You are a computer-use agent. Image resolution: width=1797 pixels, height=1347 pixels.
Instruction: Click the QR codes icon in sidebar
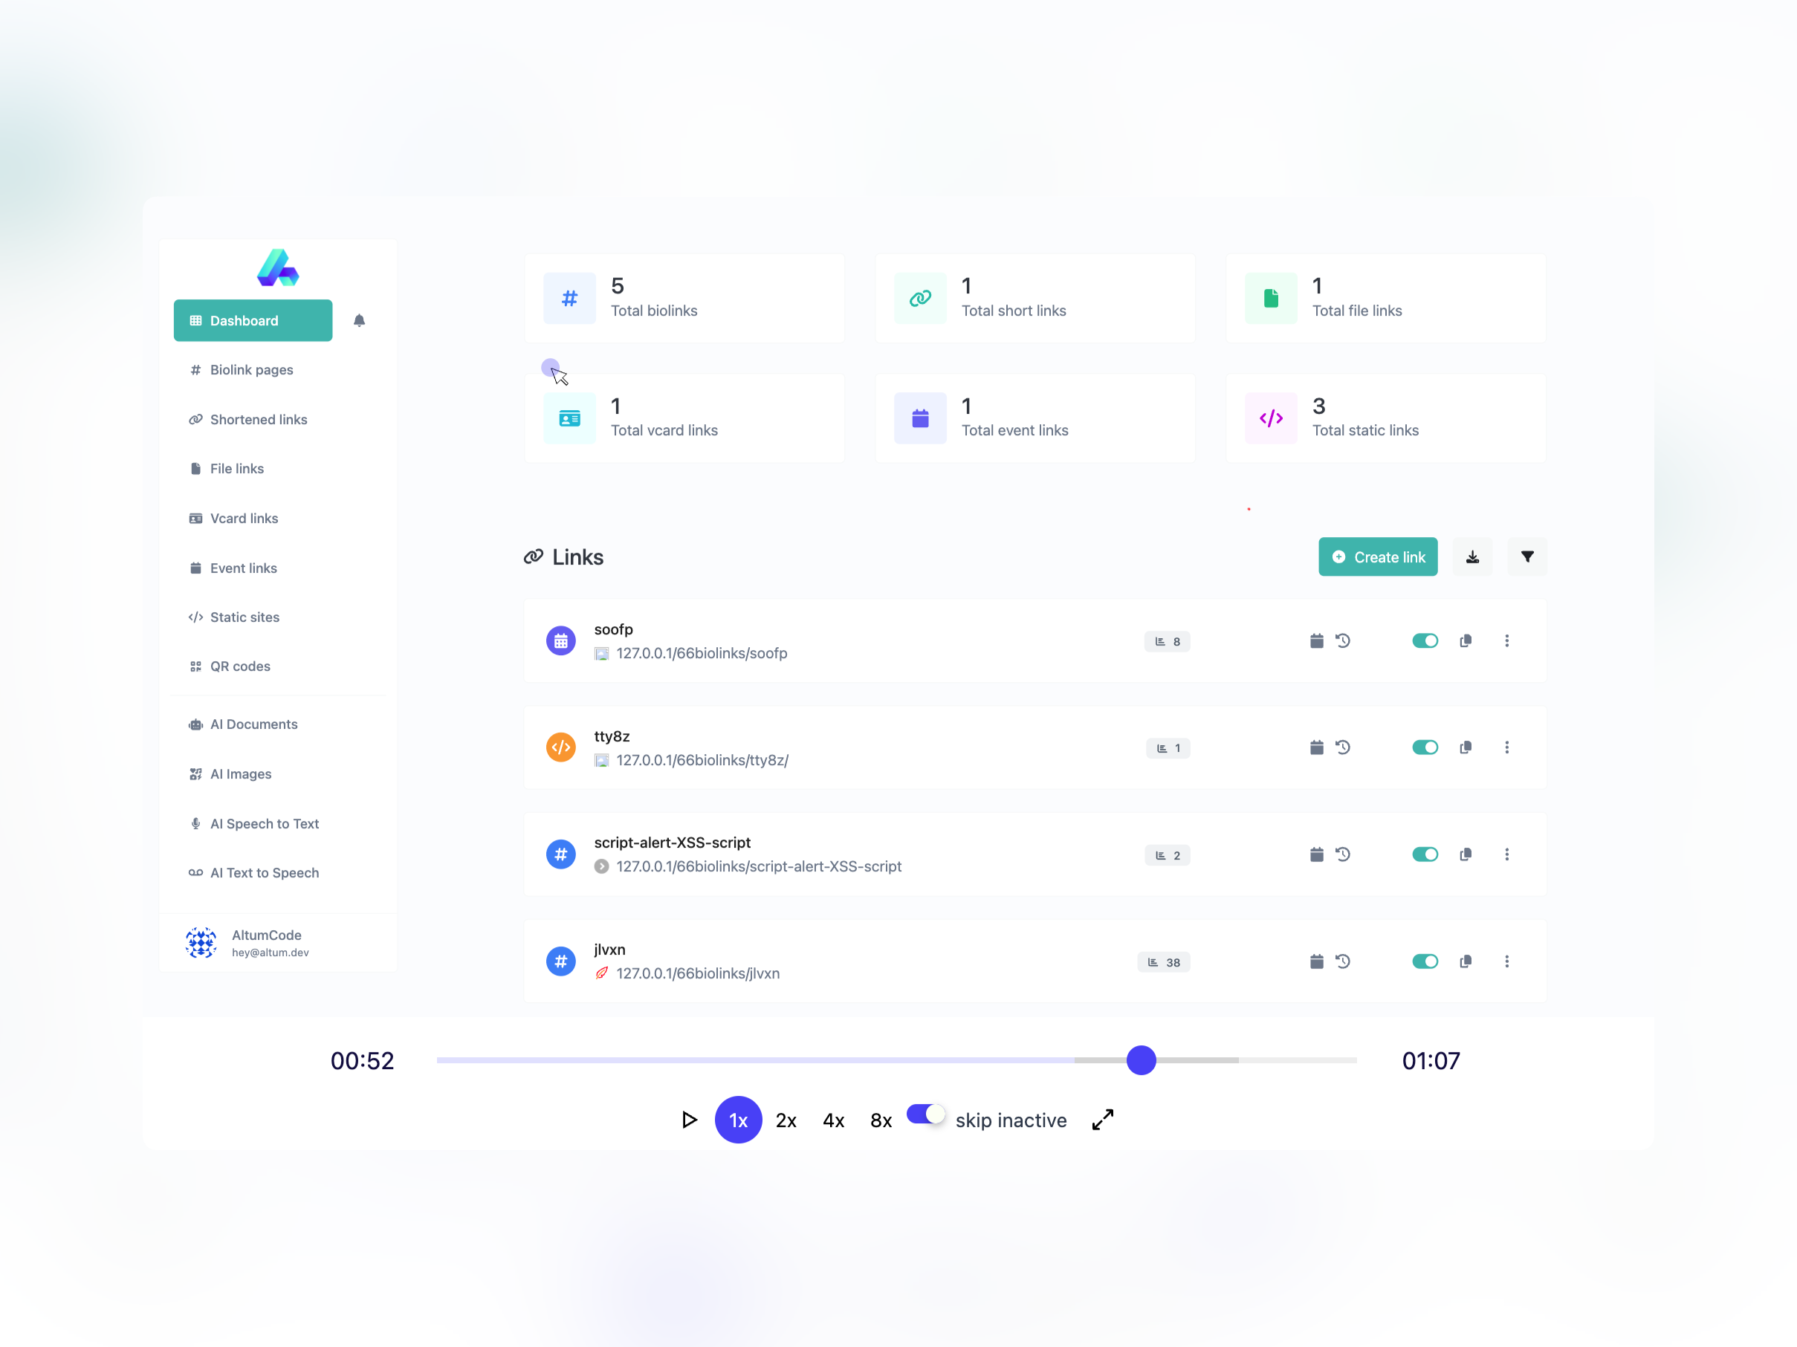click(195, 665)
